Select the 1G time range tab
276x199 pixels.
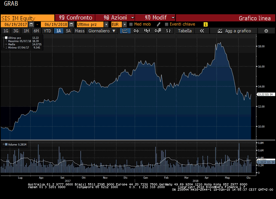click(x=6, y=31)
